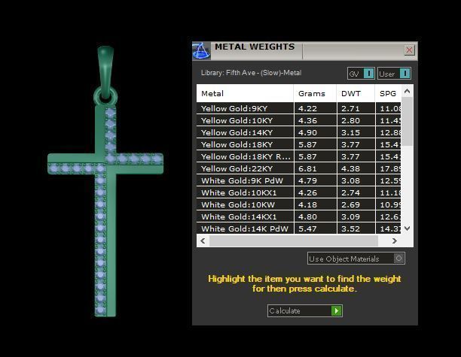
Task: Select the White Gold:14KX1 row
Action: (299, 216)
